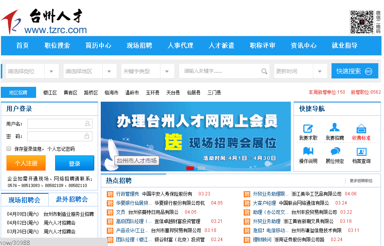This screenshot has width=384, height=246.
Task: Click the magnifier icon in keyword box
Action: coord(264,71)
